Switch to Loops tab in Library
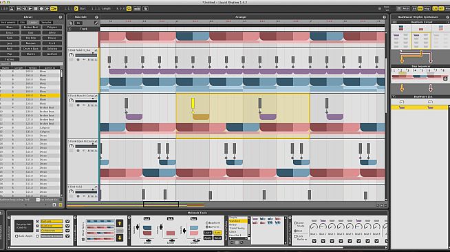450x252 pixels. 33,23
